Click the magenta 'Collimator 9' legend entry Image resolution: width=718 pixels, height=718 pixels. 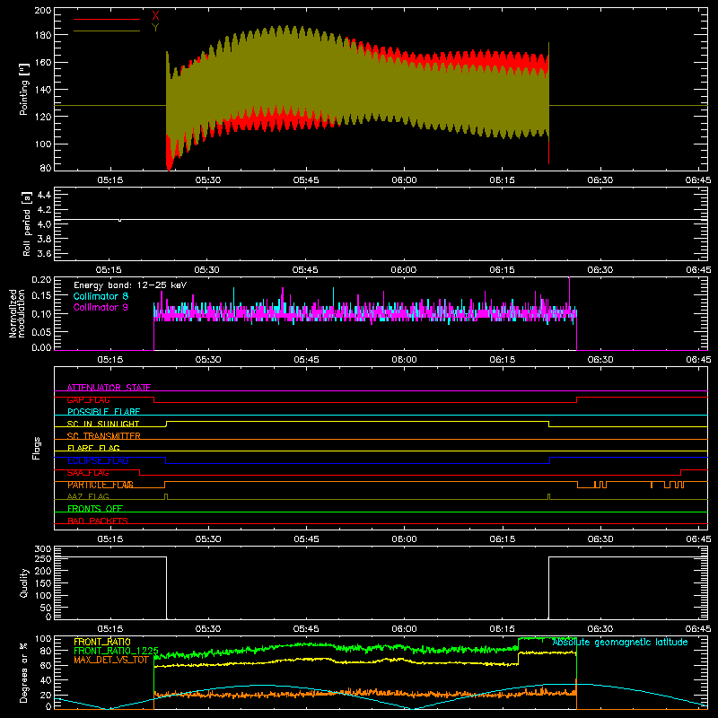point(101,307)
